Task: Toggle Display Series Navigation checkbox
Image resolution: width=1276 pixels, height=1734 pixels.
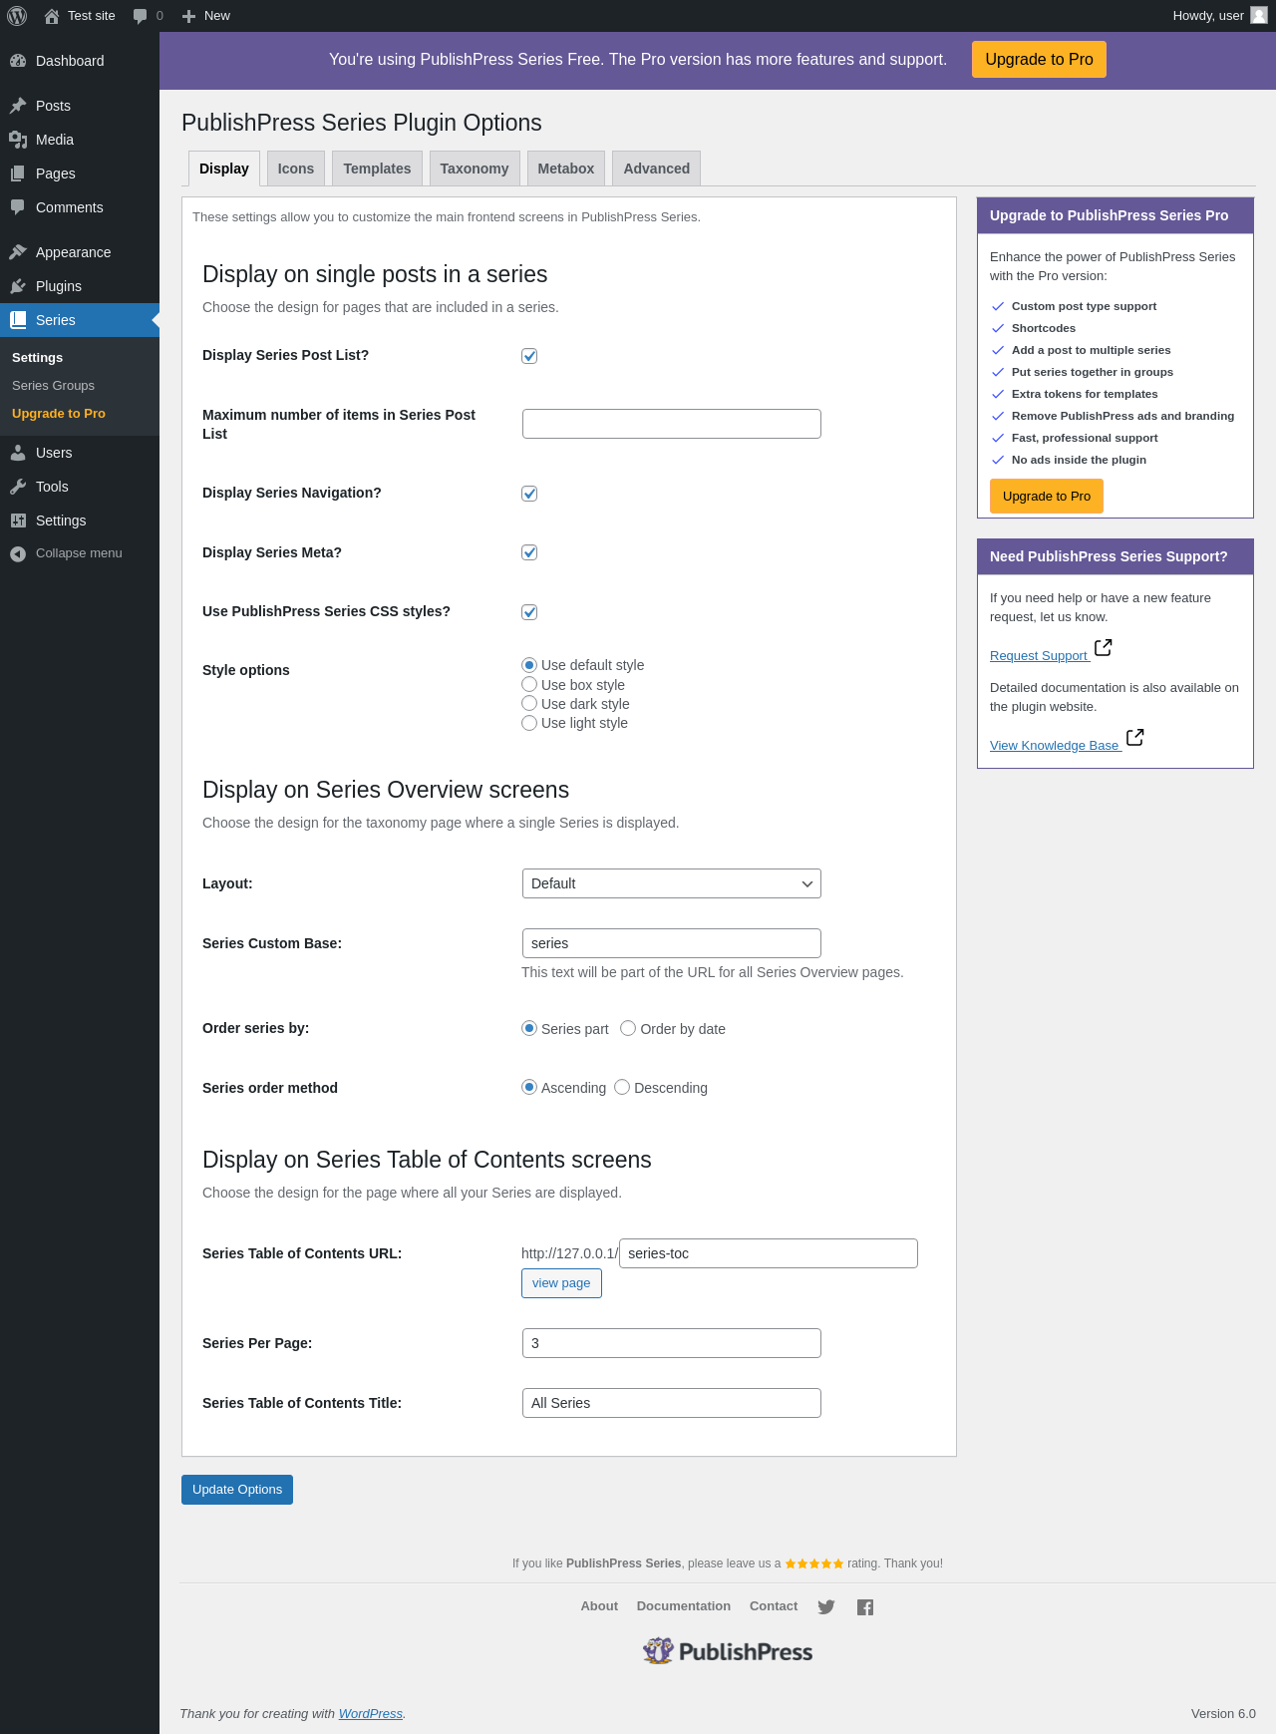Action: pos(529,494)
